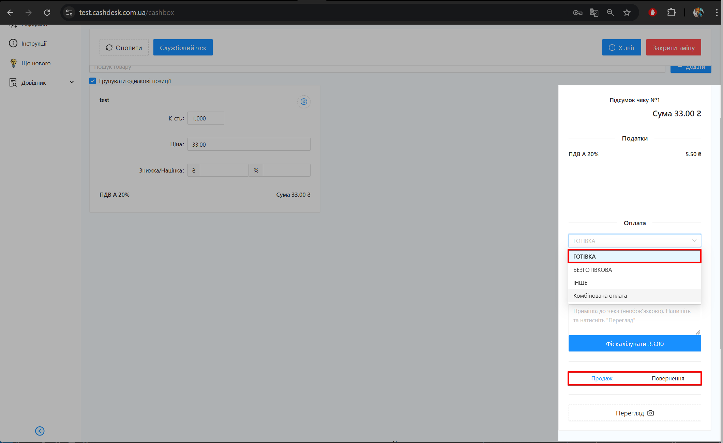This screenshot has height=443, width=723.
Task: Collapse the ГОТІВКА payment method dropdown
Action: (634, 241)
